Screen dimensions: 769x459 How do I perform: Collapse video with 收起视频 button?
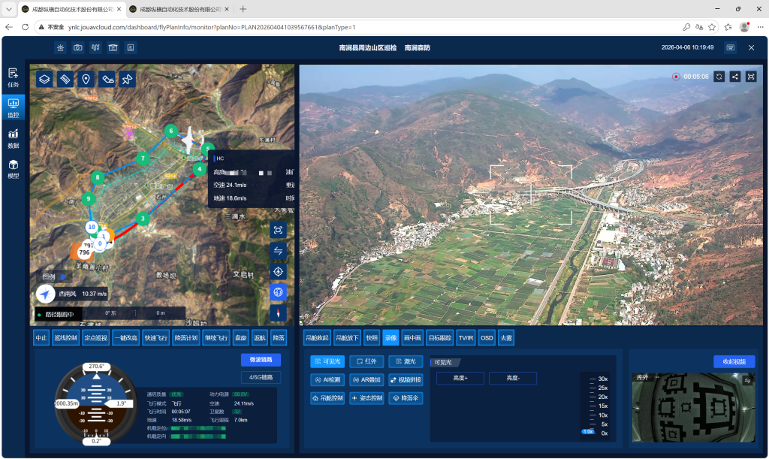[734, 361]
